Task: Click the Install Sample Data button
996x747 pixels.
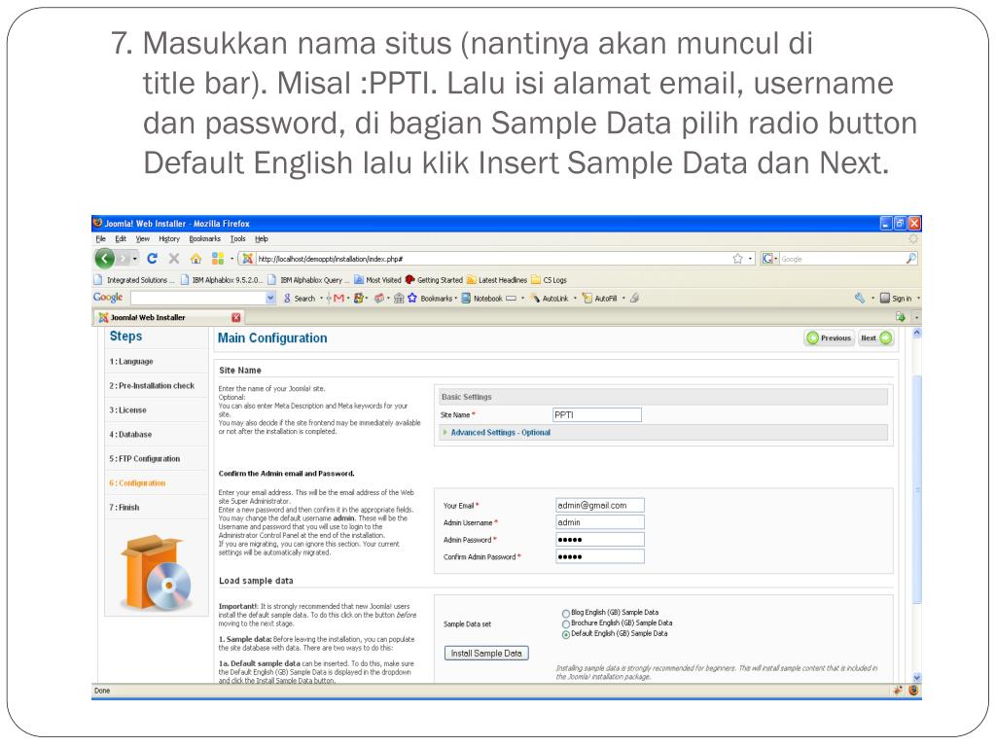Action: (486, 653)
